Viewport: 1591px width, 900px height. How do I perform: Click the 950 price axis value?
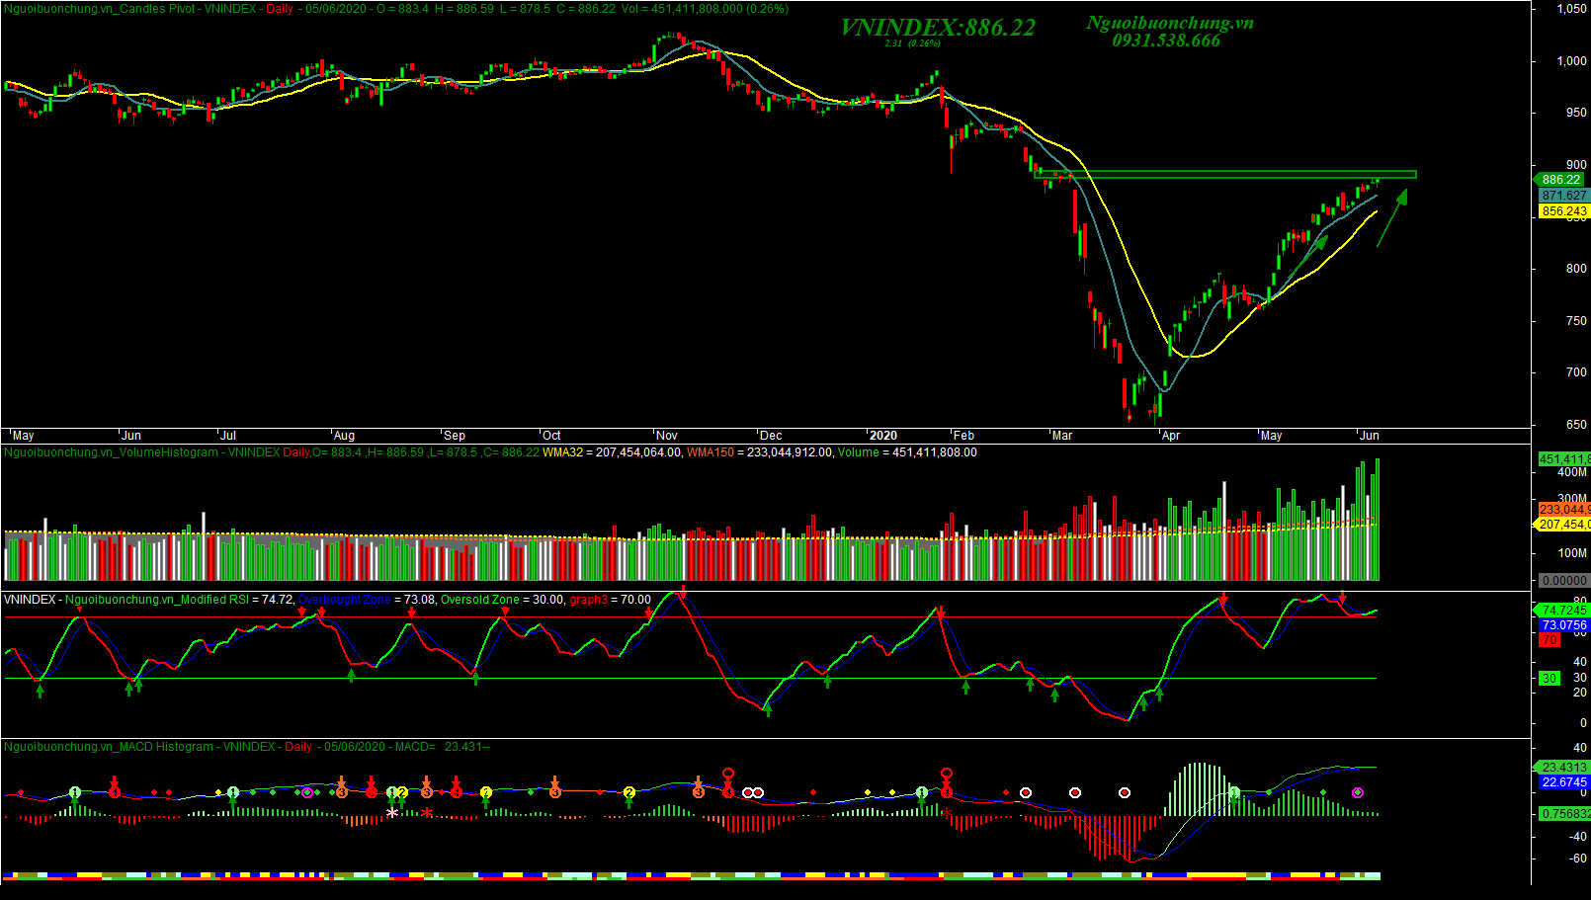(1576, 113)
